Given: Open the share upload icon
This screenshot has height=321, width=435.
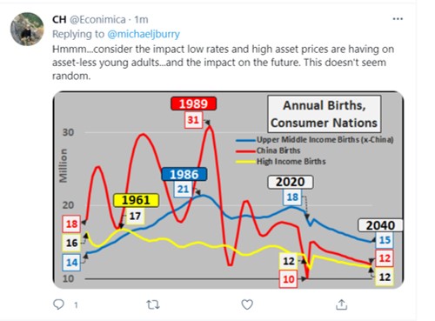Looking at the screenshot, I should tap(341, 304).
